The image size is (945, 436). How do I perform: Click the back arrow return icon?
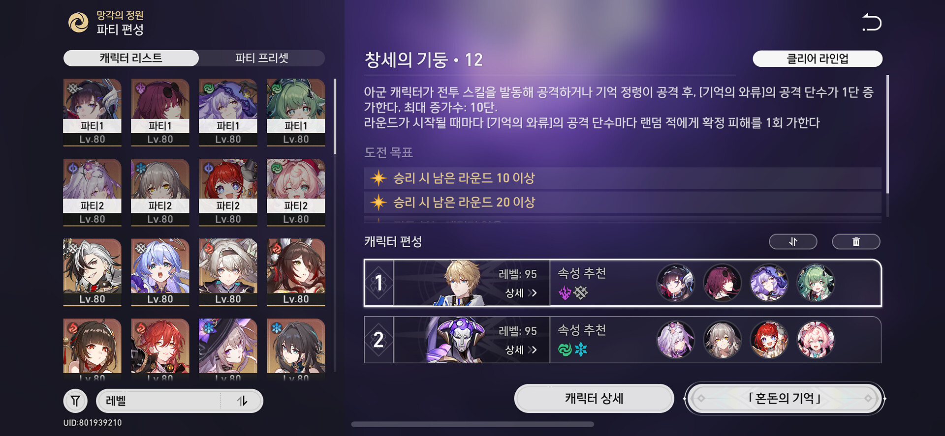(x=872, y=23)
